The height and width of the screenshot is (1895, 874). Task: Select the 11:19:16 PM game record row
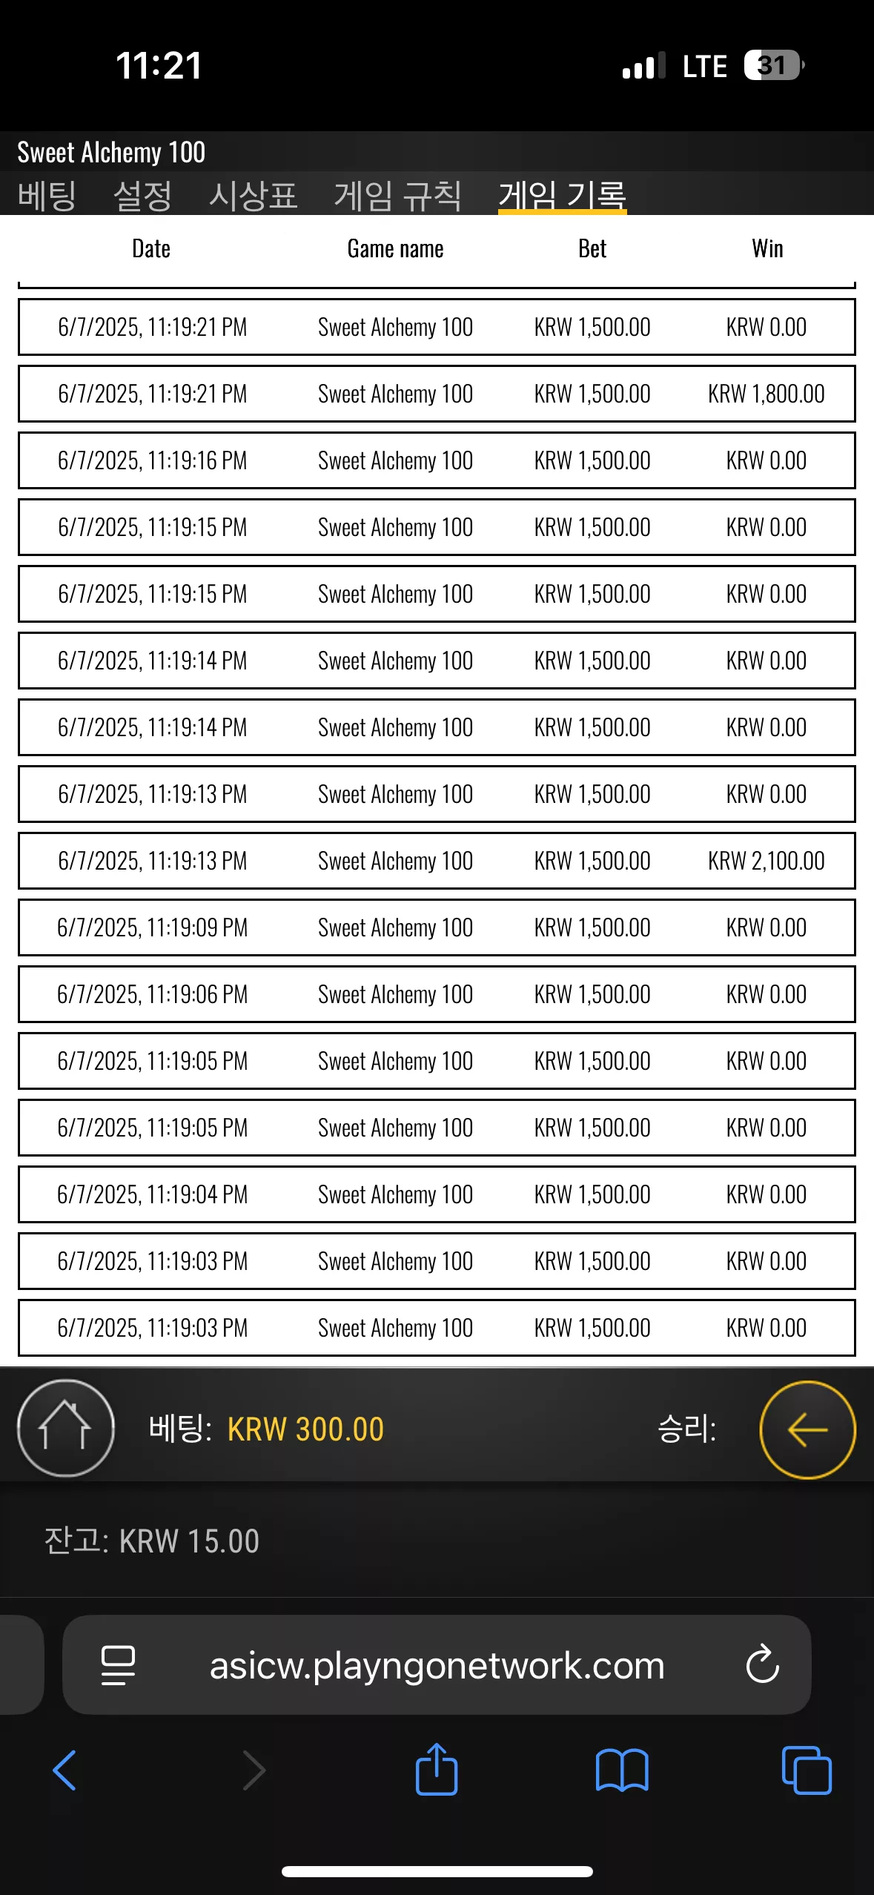pyautogui.click(x=437, y=460)
